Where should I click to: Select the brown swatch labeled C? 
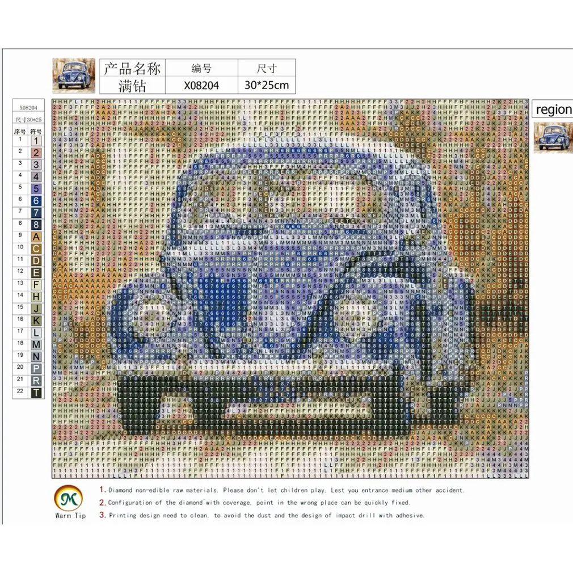click(x=36, y=249)
